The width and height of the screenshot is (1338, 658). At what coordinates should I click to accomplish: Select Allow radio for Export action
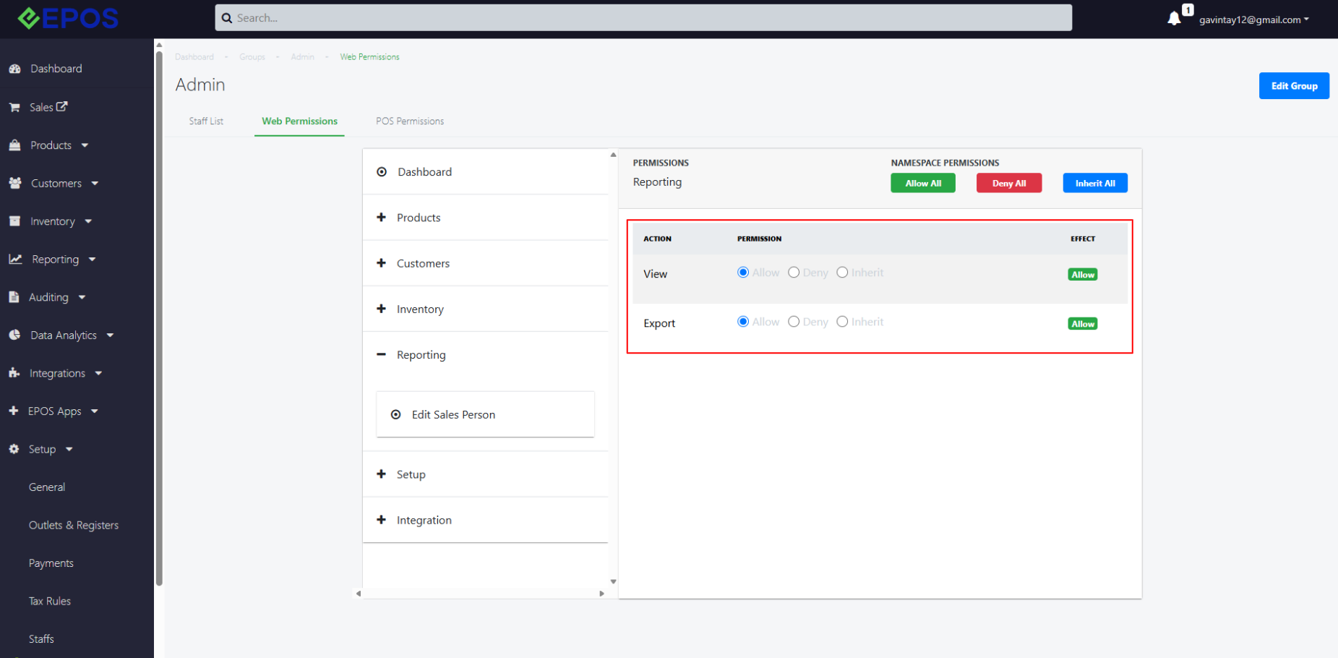coord(743,322)
